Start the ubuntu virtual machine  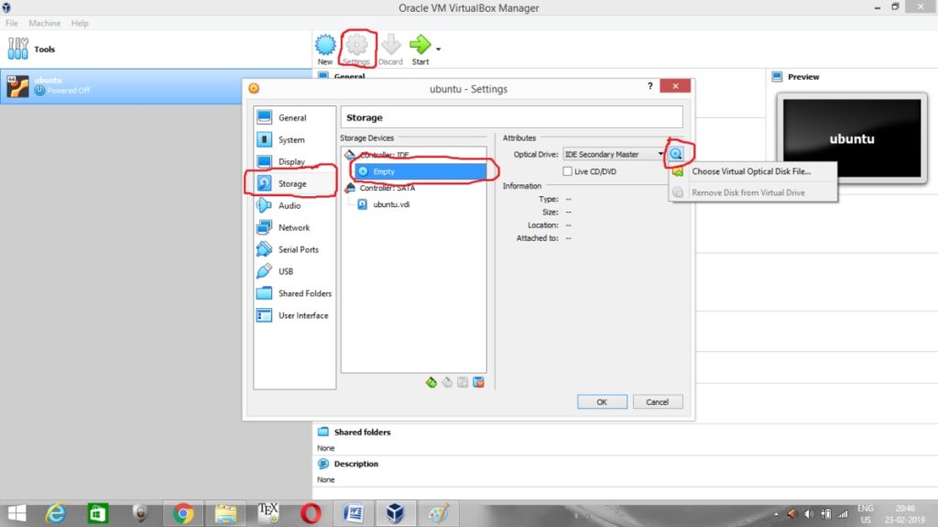[x=420, y=49]
